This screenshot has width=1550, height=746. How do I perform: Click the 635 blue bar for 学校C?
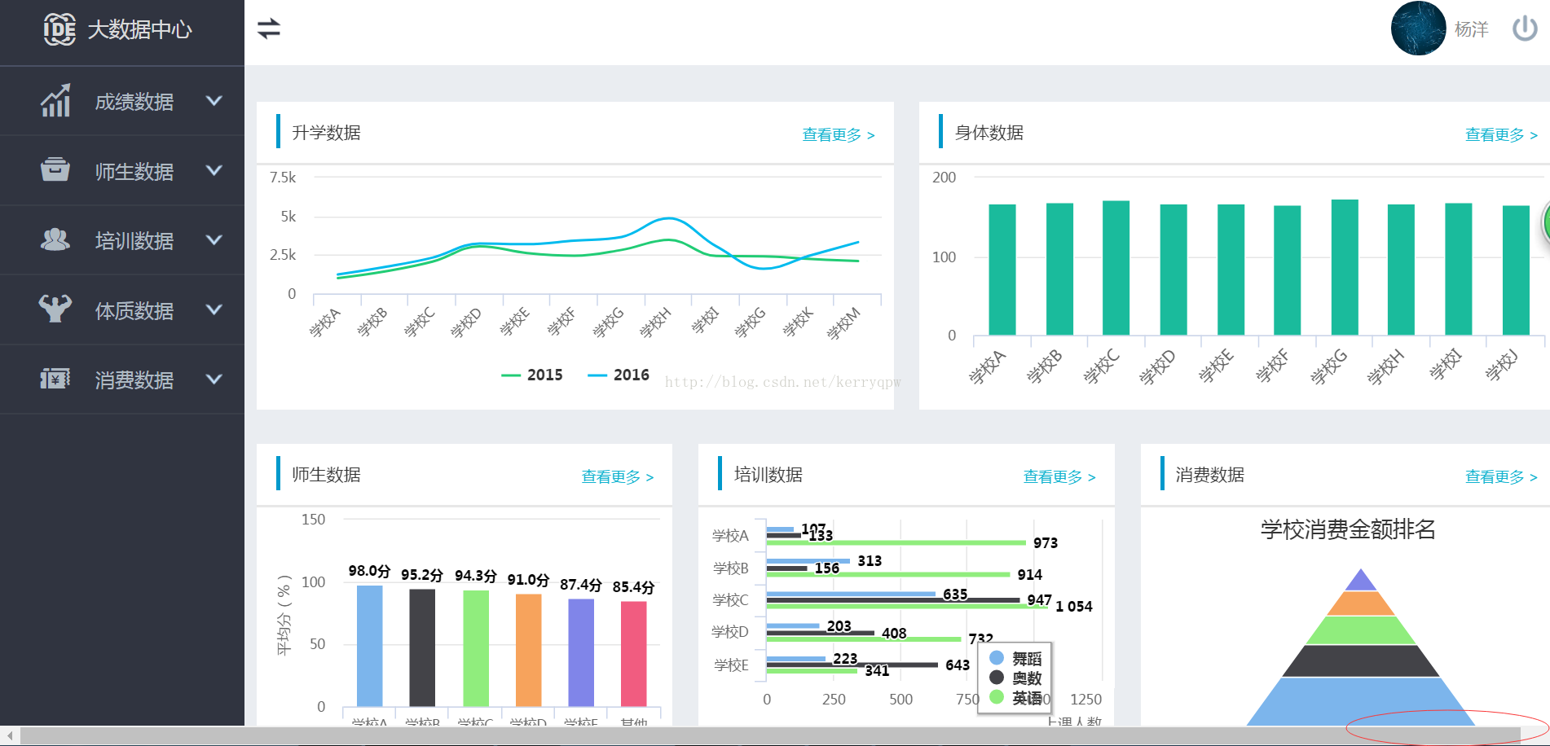click(851, 594)
